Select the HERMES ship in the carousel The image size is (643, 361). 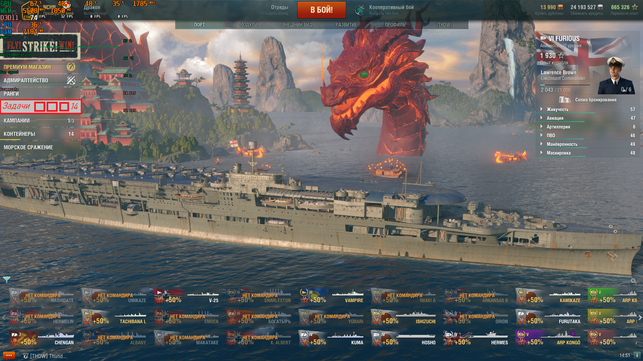coord(476,338)
